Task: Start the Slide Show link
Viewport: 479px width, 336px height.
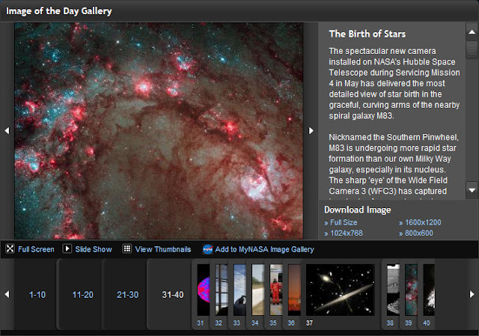Action: [94, 249]
